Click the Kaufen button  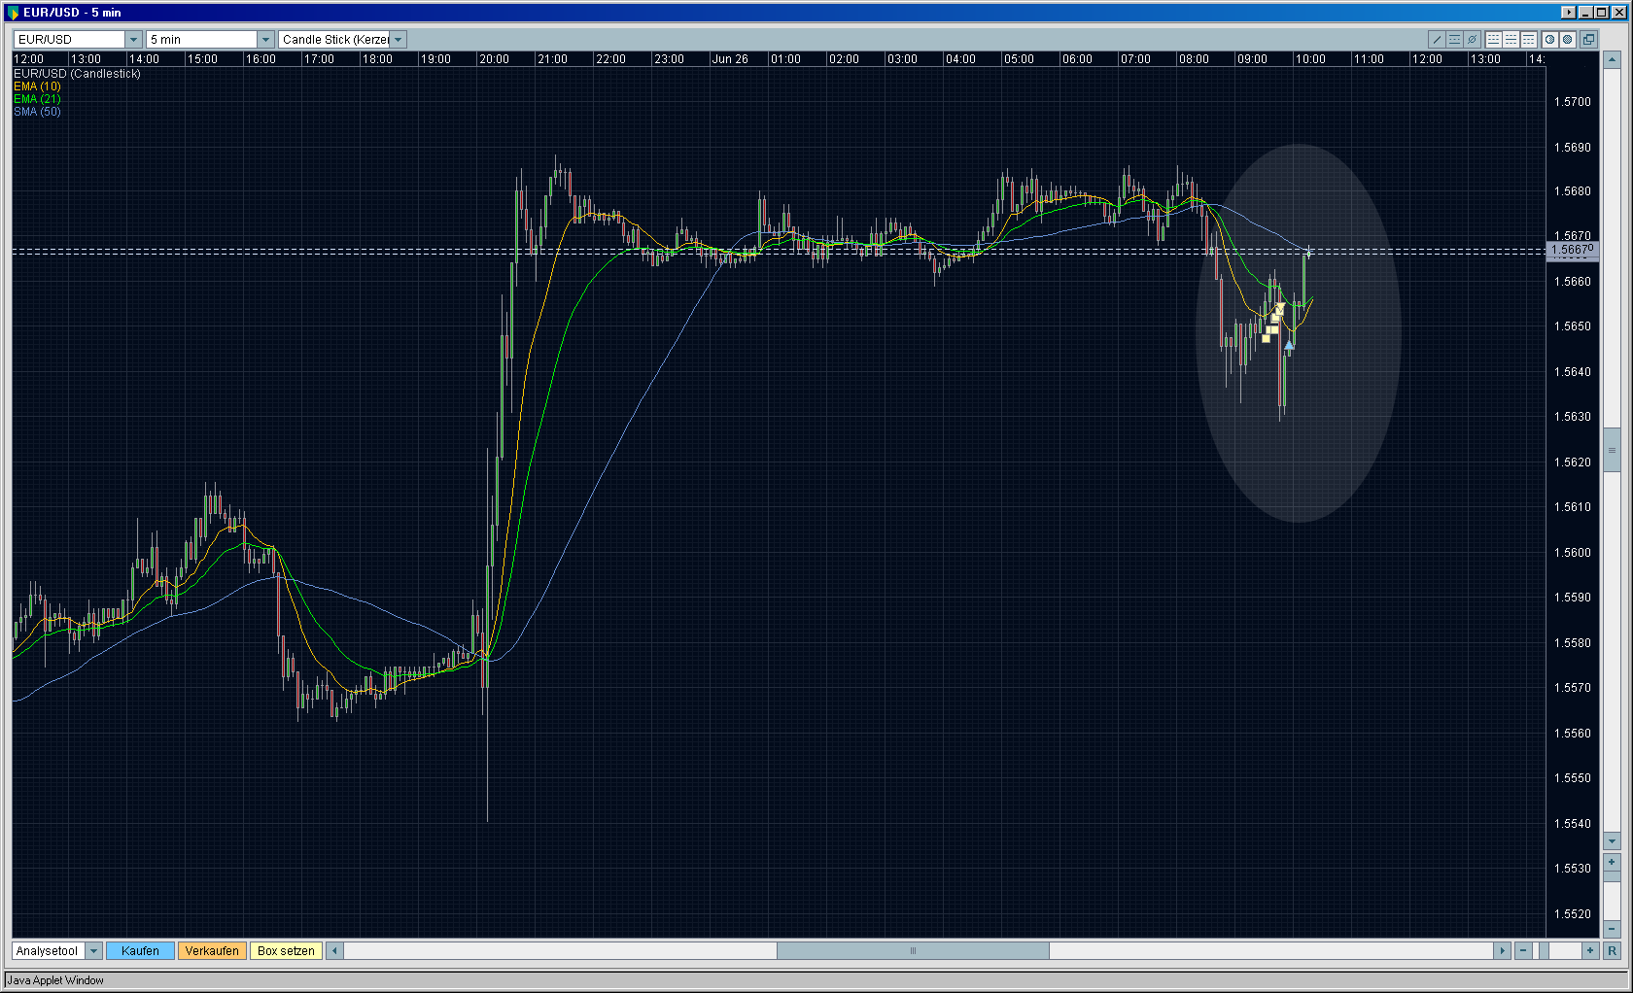[x=140, y=951]
